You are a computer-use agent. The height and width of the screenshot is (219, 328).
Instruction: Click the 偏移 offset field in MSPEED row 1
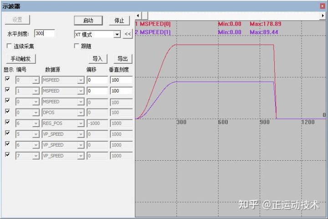pyautogui.click(x=97, y=91)
